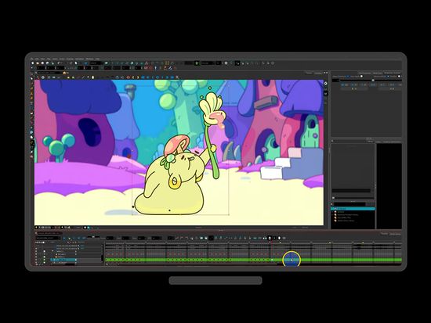
Task: Select the highlighted cyan library folder item
Action: coord(353,209)
